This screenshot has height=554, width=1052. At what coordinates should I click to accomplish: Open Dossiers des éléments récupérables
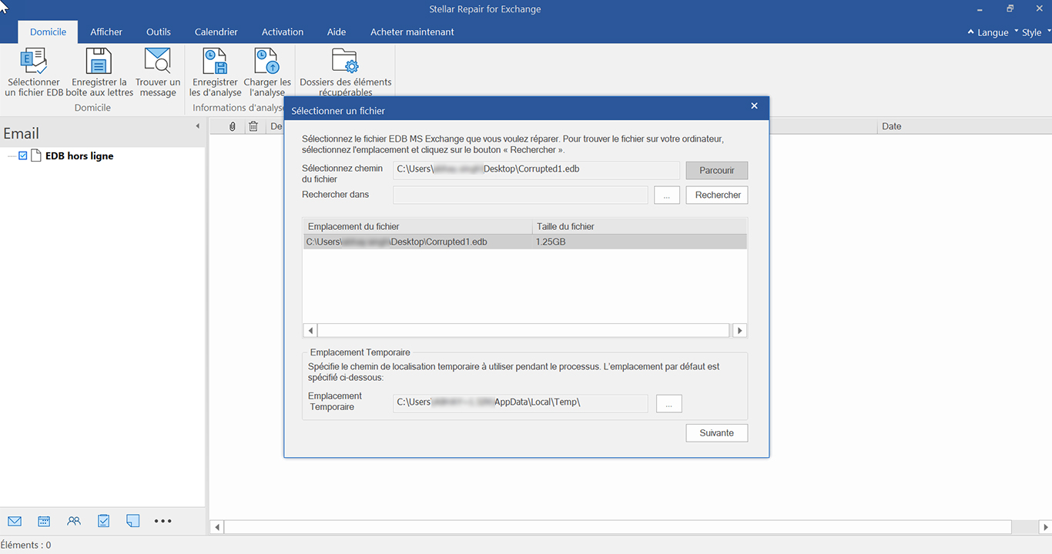(x=345, y=71)
